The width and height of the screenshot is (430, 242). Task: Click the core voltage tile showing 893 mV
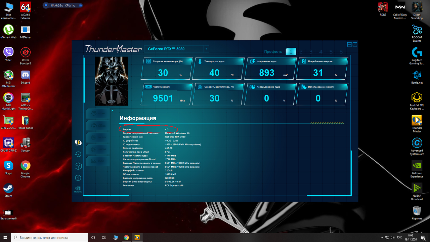point(271,69)
